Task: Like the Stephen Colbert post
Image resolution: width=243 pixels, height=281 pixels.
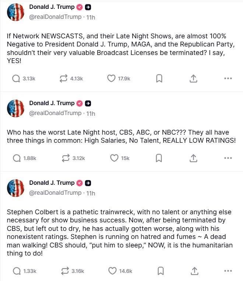Action: (112, 271)
